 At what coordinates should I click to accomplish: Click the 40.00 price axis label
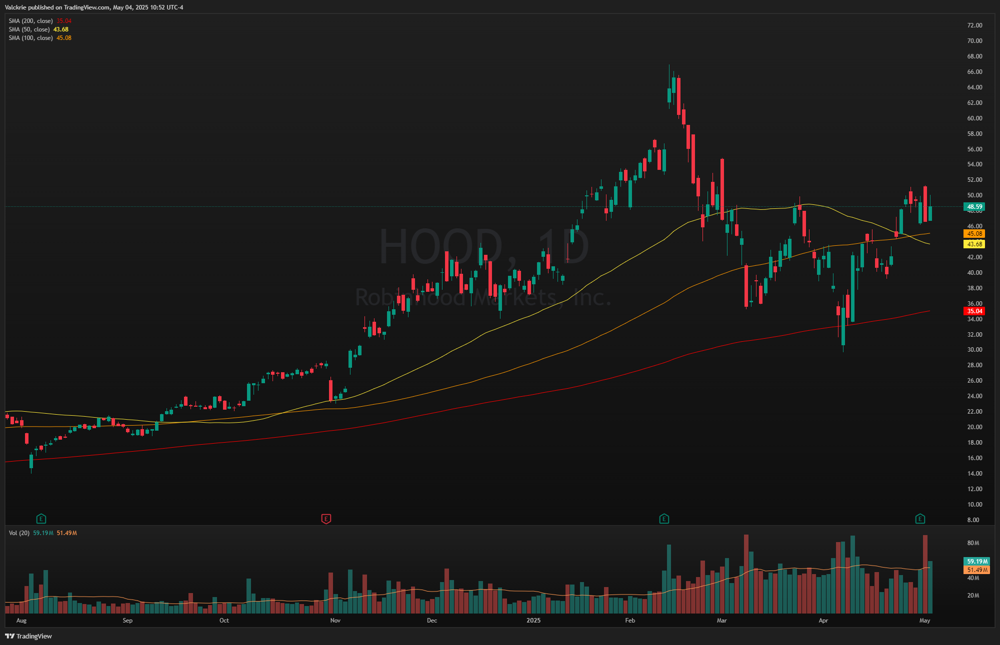[x=974, y=273]
